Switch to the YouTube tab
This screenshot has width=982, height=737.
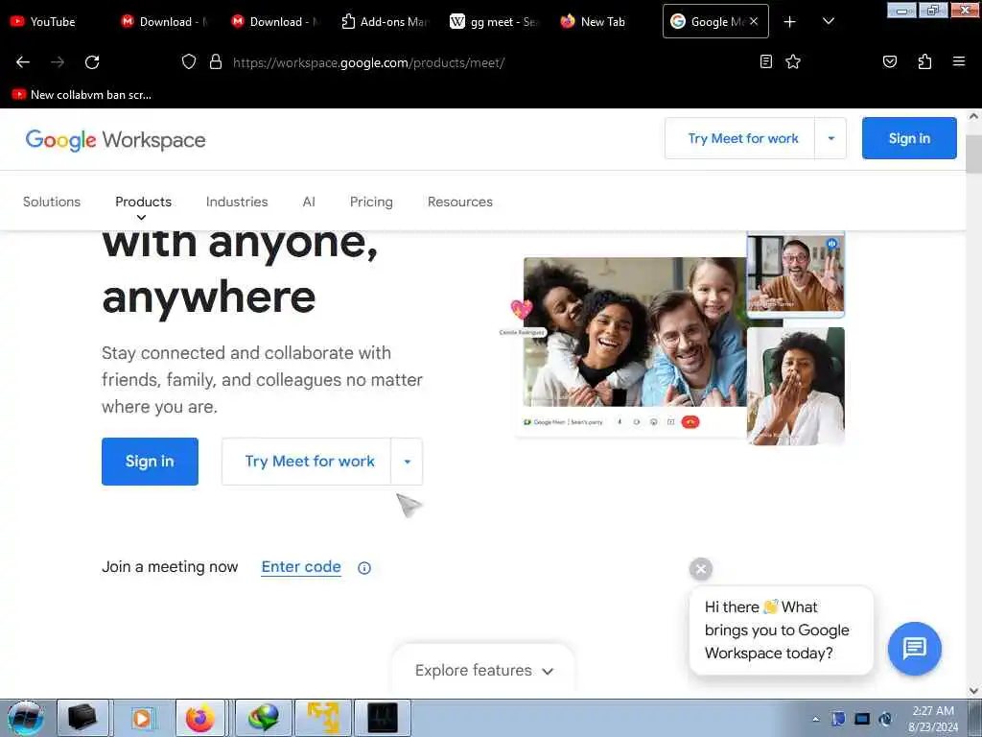54,21
